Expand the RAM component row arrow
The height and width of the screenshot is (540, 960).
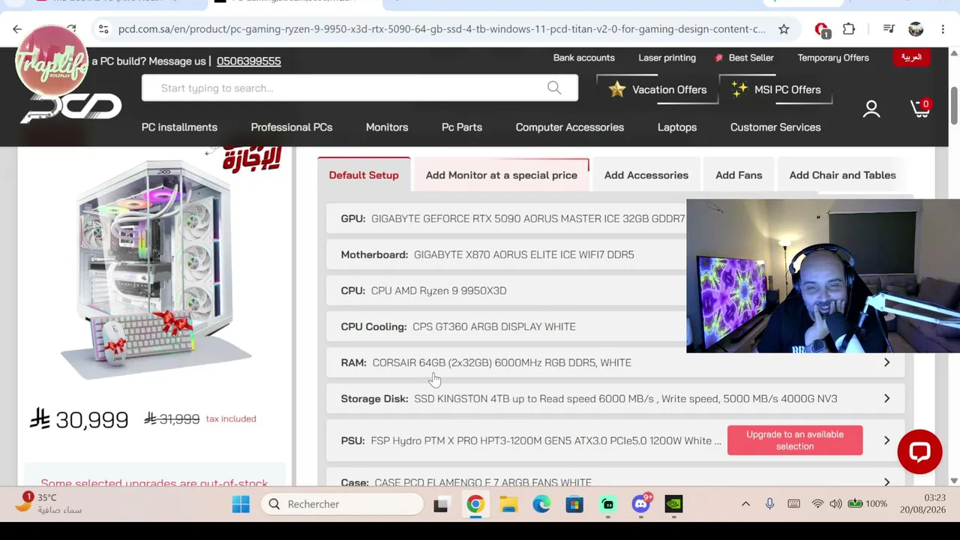[886, 362]
